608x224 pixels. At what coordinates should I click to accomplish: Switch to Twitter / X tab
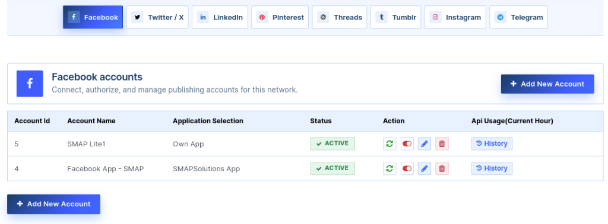[x=157, y=17]
